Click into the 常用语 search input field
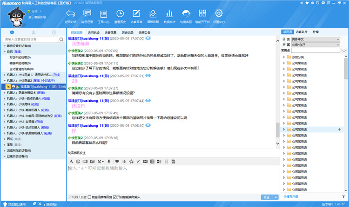Viewport: 349px width, 207px height. pos(316,50)
